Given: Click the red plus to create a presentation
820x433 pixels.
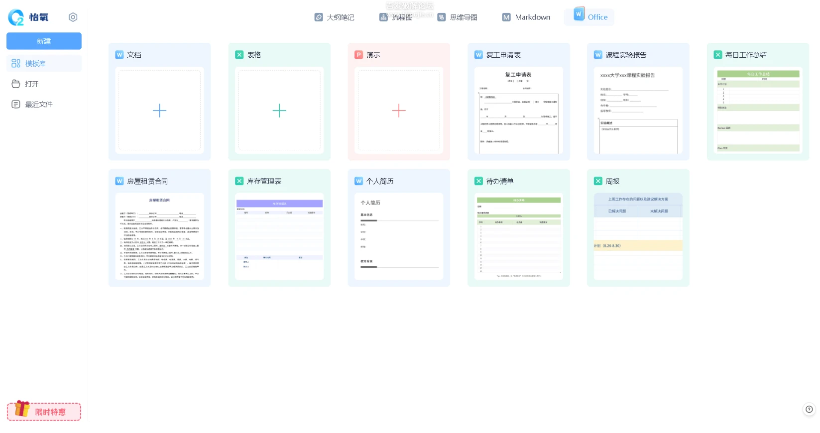Looking at the screenshot, I should pyautogui.click(x=399, y=110).
